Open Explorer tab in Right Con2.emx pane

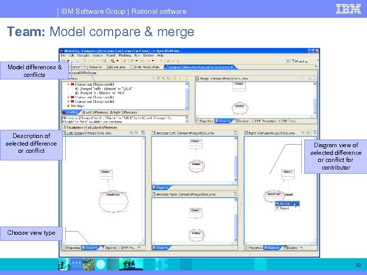point(291,248)
